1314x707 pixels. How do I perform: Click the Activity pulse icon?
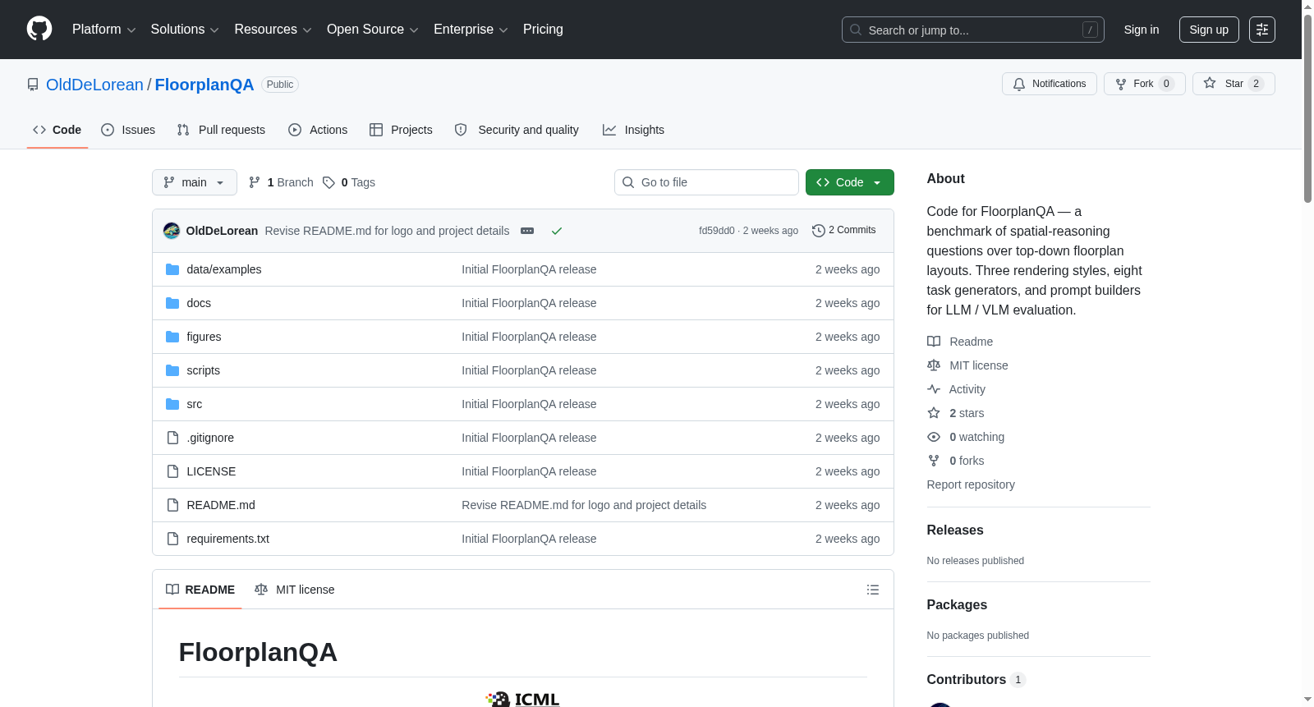(x=934, y=389)
